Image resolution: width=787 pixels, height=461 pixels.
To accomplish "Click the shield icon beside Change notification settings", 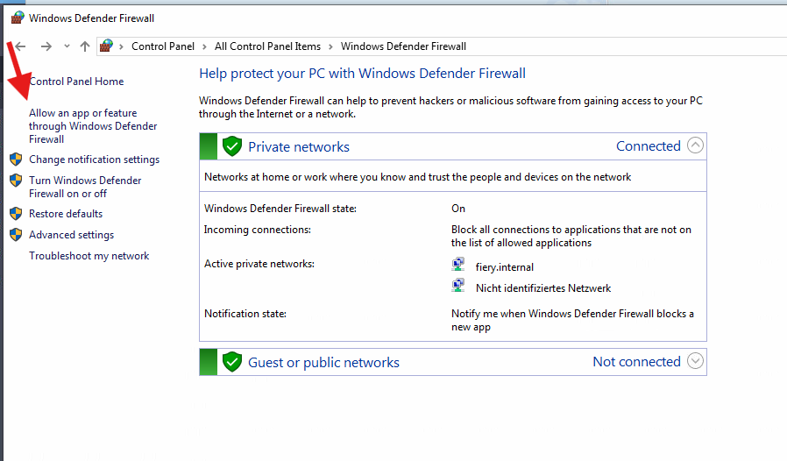I will click(x=16, y=160).
